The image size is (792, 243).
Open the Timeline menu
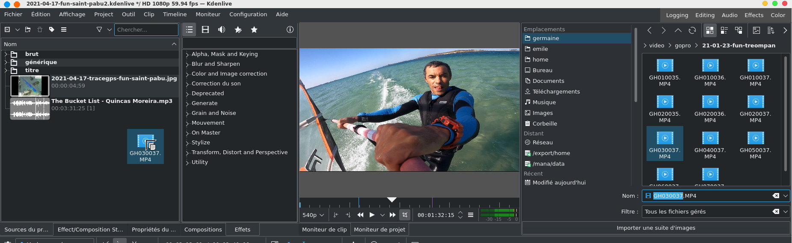coord(175,14)
